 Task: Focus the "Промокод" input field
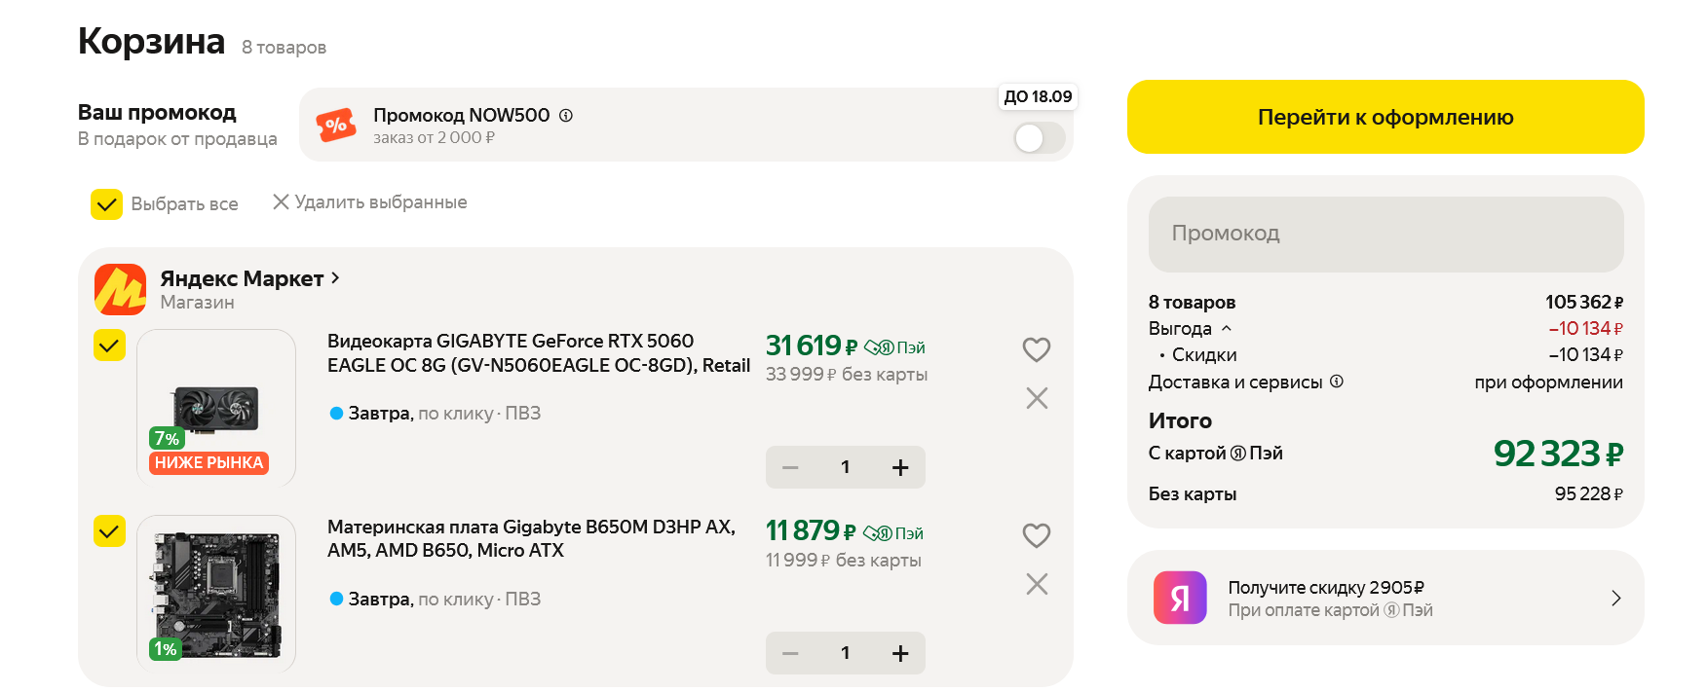(x=1385, y=234)
